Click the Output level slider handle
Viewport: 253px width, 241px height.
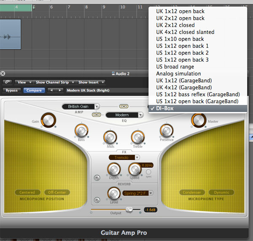click(129, 209)
